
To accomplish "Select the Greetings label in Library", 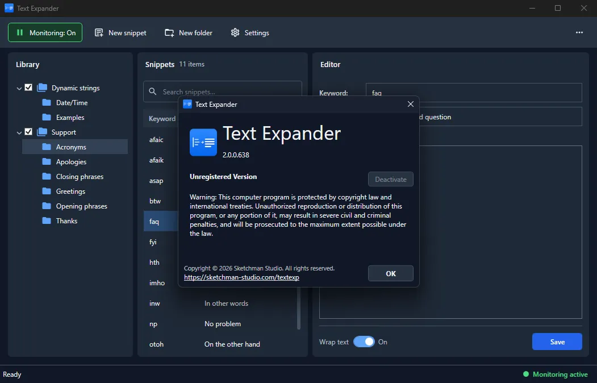I will point(70,191).
